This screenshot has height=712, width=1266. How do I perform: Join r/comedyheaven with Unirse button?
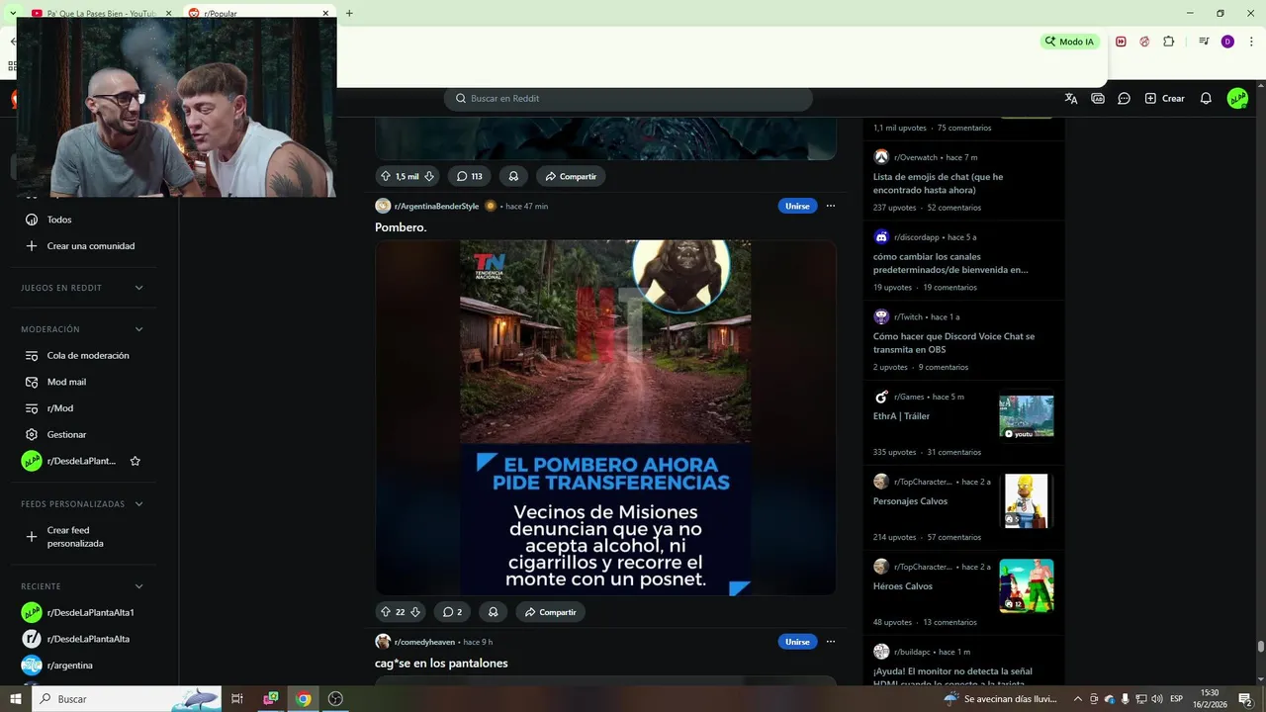[797, 642]
